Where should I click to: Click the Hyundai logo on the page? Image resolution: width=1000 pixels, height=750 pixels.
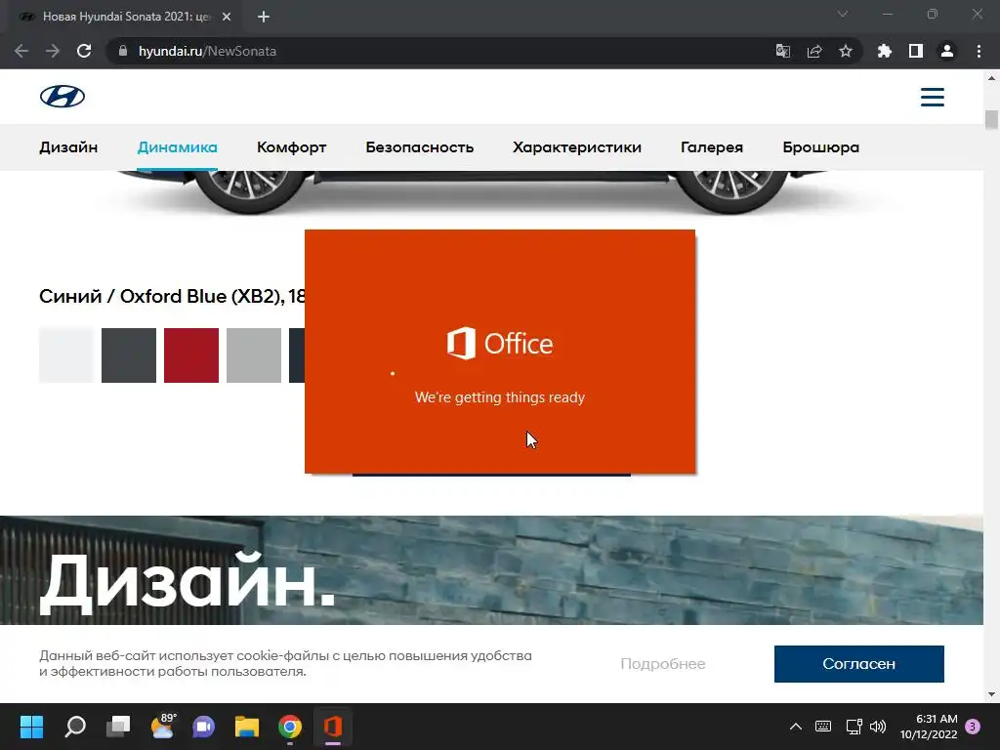pos(62,97)
